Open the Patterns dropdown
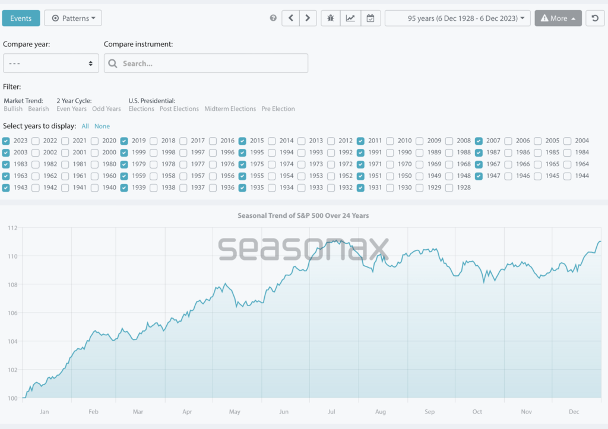 pyautogui.click(x=73, y=18)
